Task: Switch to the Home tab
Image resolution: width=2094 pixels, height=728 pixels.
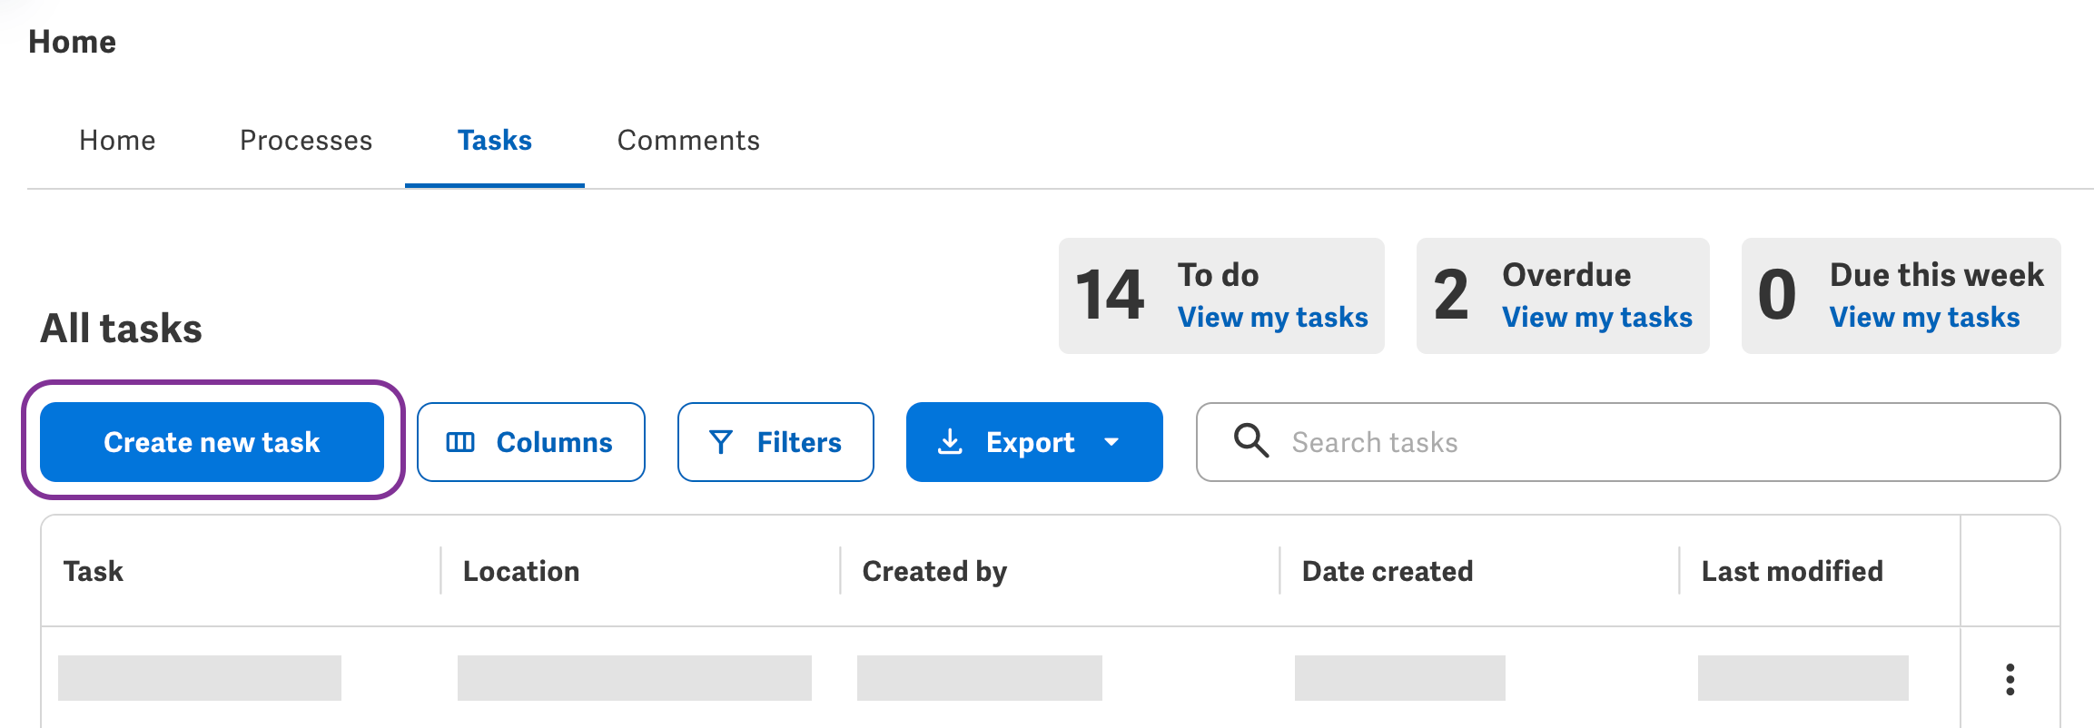Action: pos(117,140)
